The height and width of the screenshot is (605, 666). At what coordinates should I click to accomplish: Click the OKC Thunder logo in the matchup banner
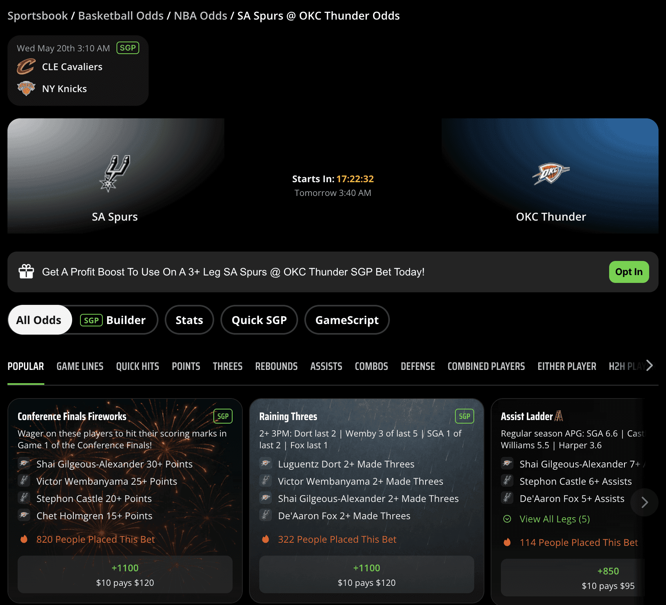[x=551, y=174]
